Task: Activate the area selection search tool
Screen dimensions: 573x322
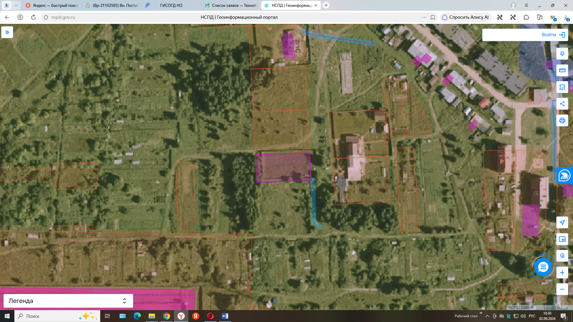Action: click(562, 87)
